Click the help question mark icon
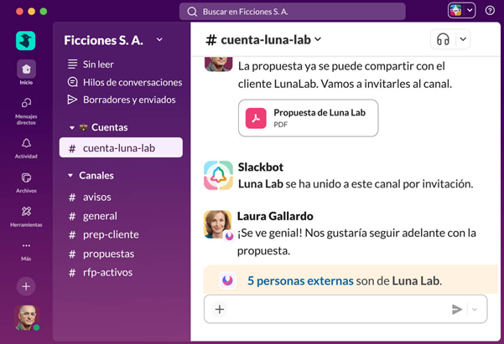The image size is (504, 344). 490,11
